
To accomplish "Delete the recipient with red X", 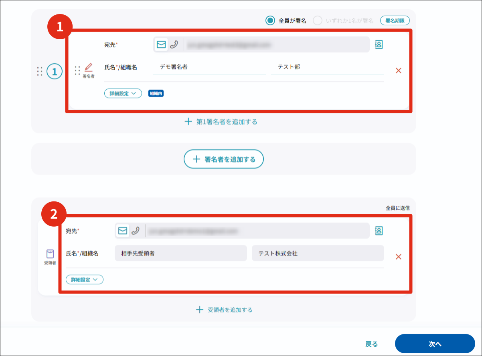I will pyautogui.click(x=398, y=257).
